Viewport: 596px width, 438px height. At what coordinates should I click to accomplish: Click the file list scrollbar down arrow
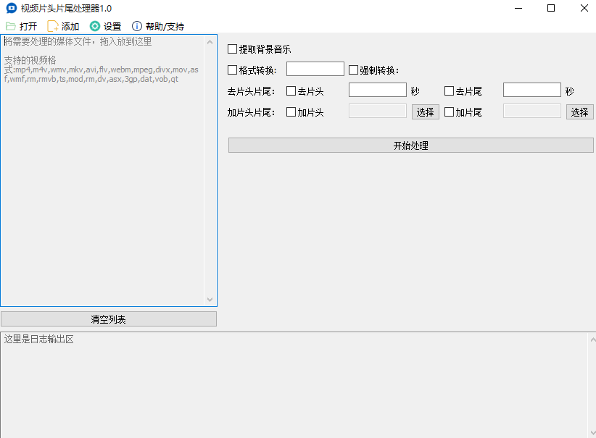(210, 300)
